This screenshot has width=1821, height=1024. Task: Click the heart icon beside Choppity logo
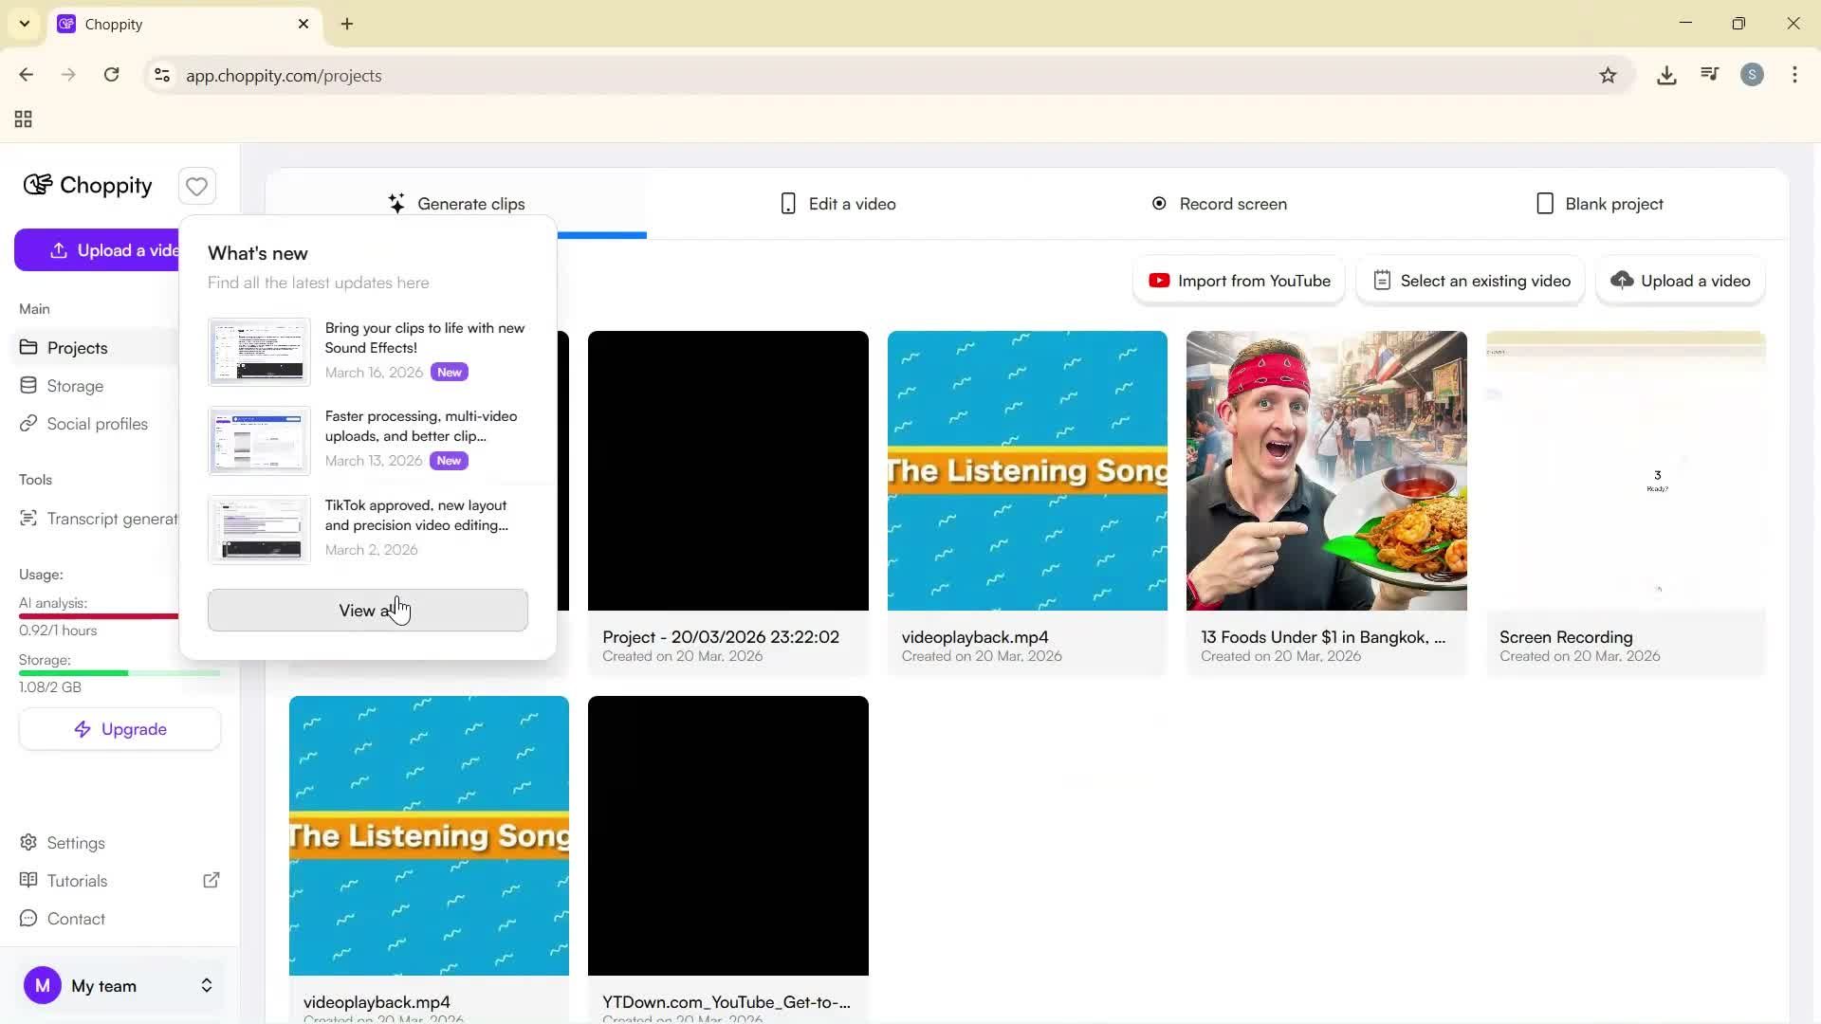[196, 186]
